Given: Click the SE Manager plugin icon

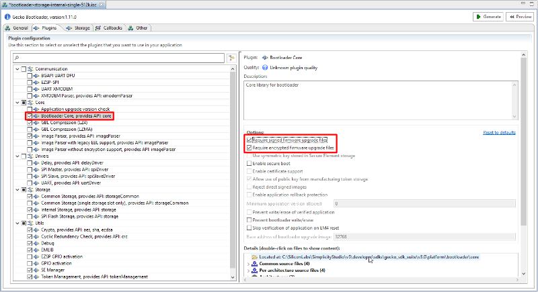Looking at the screenshot, I should pyautogui.click(x=36, y=270).
